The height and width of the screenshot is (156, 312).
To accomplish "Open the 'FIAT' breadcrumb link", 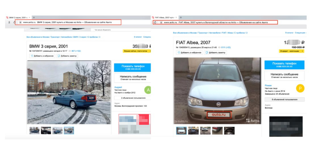I will click(224, 33).
